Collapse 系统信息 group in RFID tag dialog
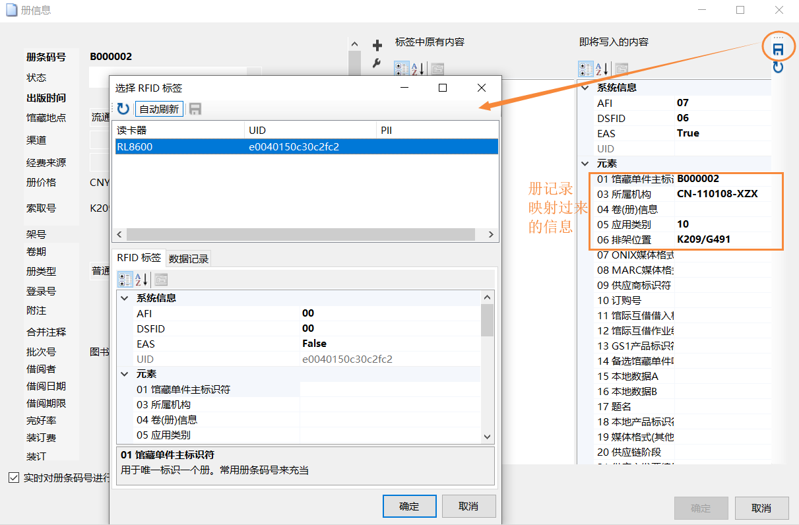Image resolution: width=799 pixels, height=525 pixels. [x=125, y=298]
